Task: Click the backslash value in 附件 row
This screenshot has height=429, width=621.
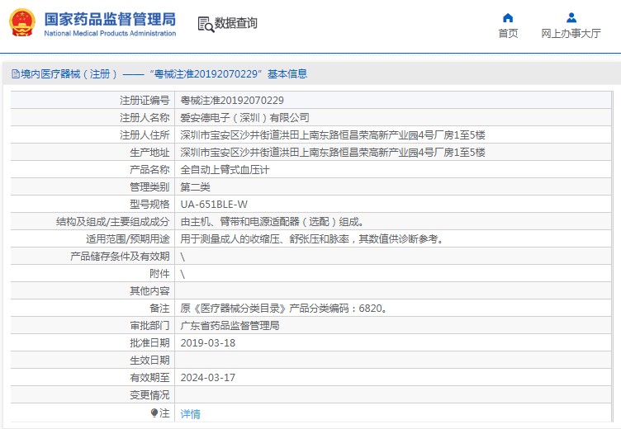Action: [x=183, y=274]
